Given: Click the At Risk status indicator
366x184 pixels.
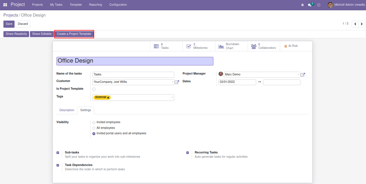Looking at the screenshot, I should tap(291, 46).
